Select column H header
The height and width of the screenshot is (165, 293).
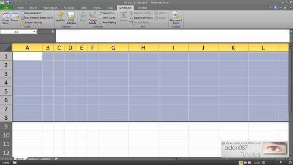pos(143,48)
